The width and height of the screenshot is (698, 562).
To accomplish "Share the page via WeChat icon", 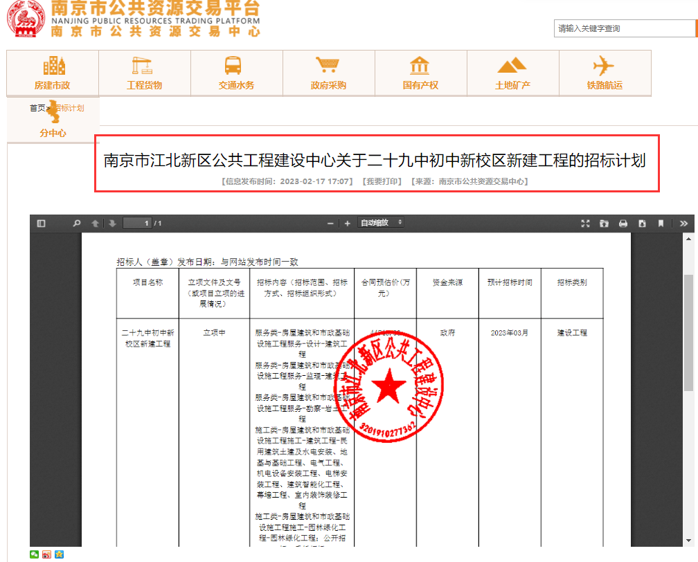I will point(34,554).
